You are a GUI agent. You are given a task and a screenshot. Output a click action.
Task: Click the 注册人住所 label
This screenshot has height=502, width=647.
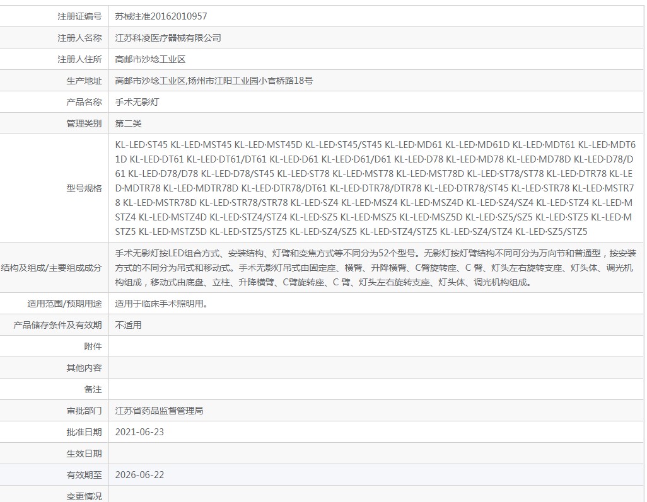(79, 59)
